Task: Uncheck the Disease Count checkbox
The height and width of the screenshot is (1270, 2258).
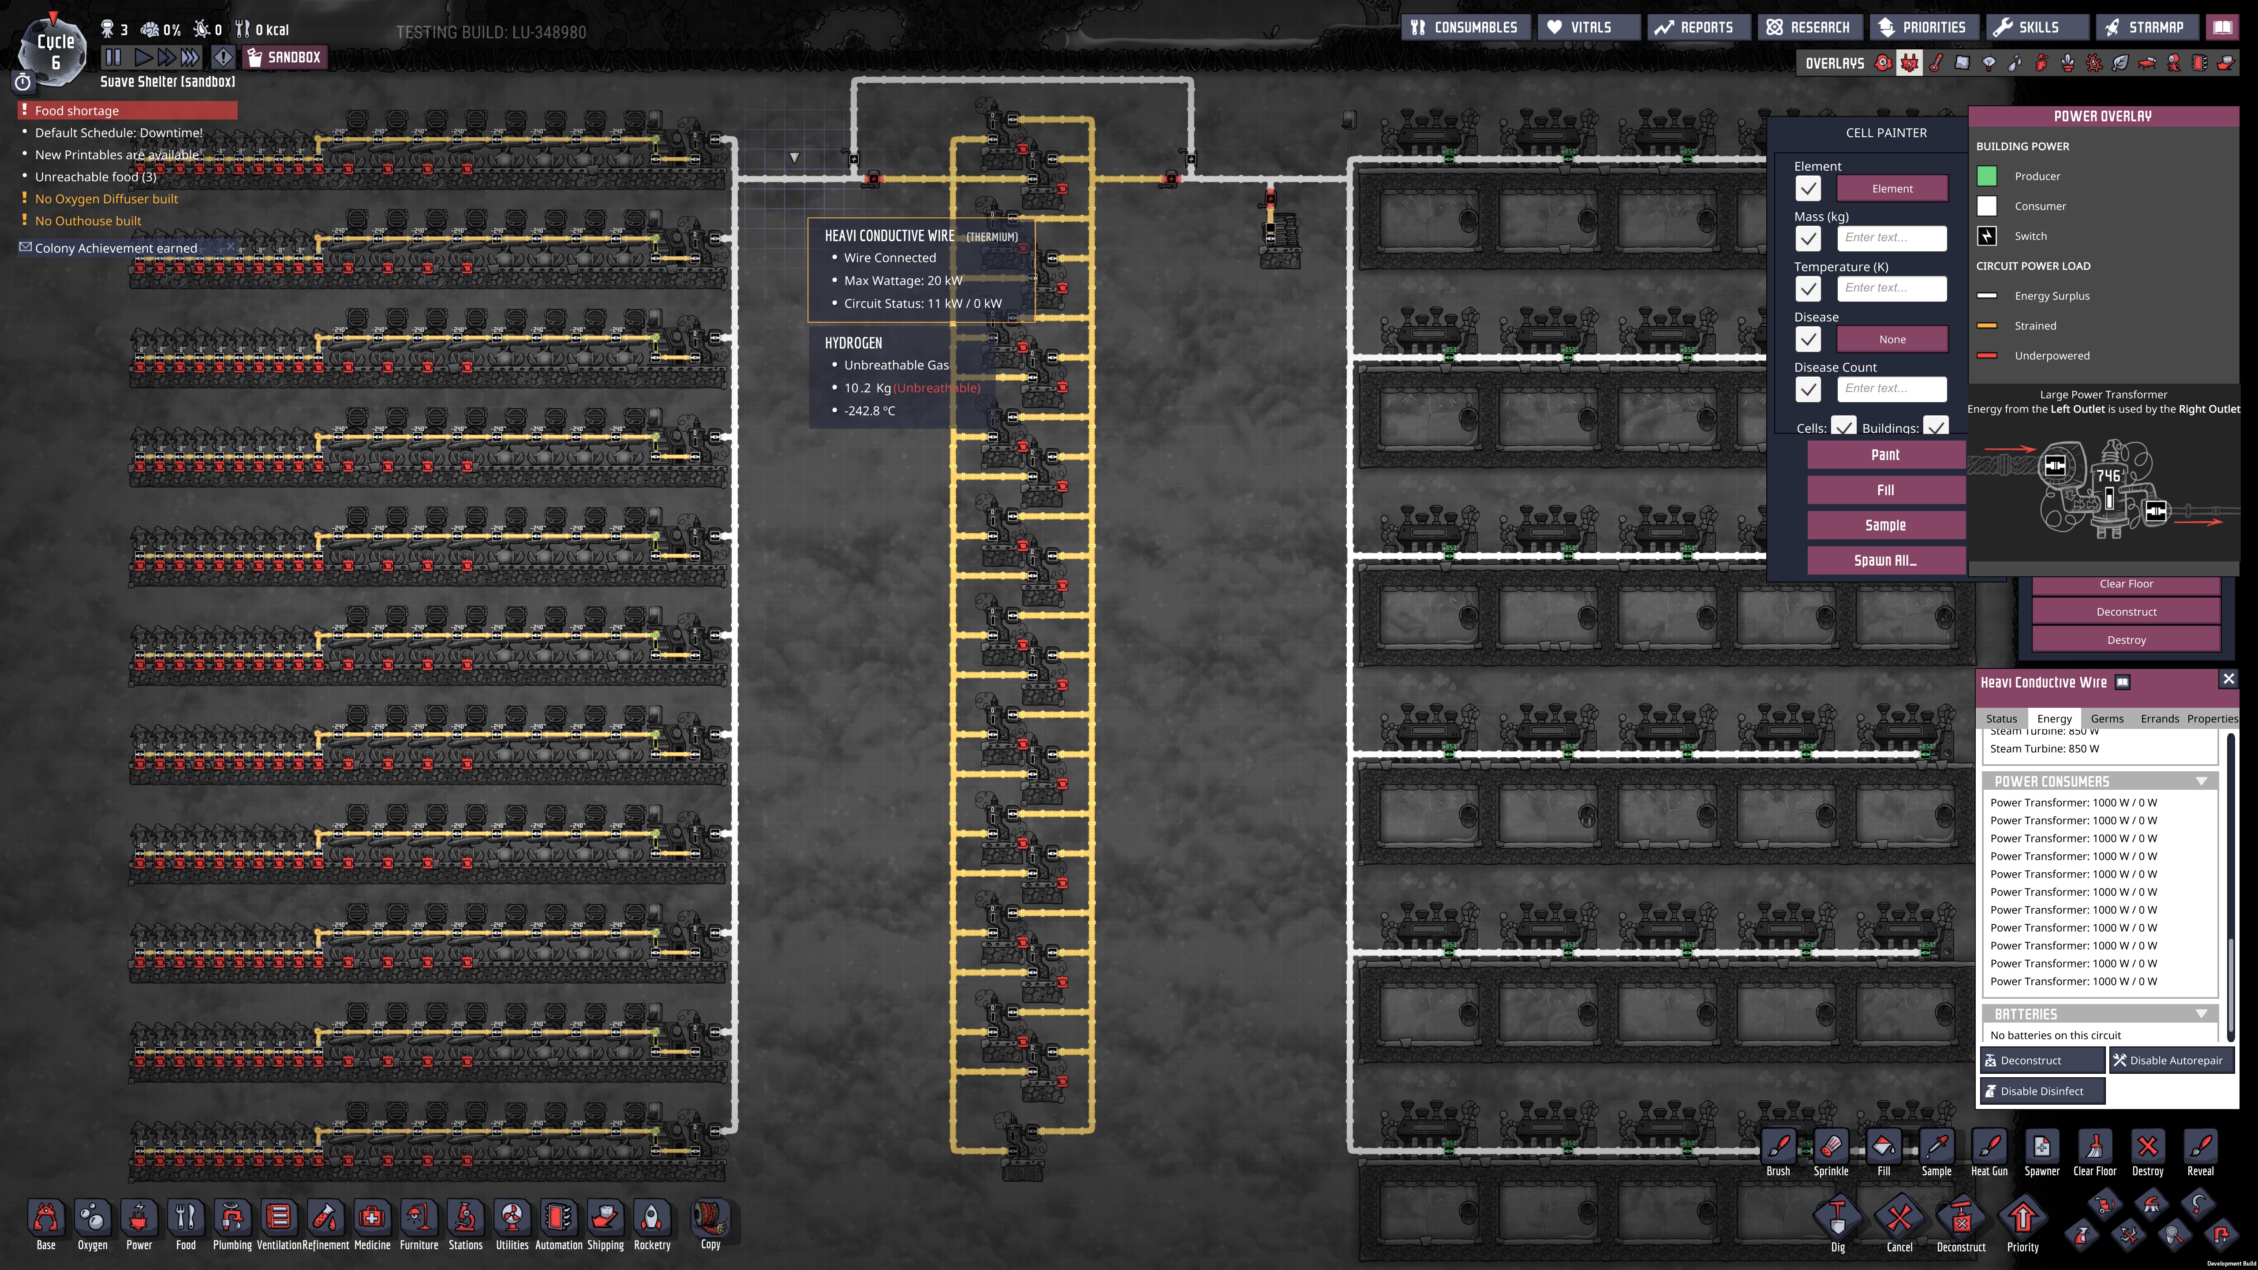Action: [1807, 389]
